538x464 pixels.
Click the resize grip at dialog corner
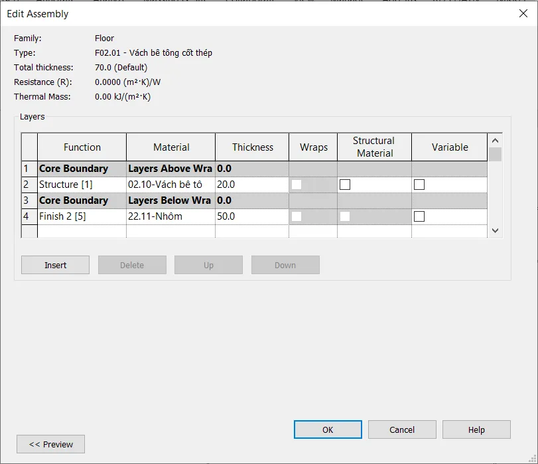coord(533,459)
